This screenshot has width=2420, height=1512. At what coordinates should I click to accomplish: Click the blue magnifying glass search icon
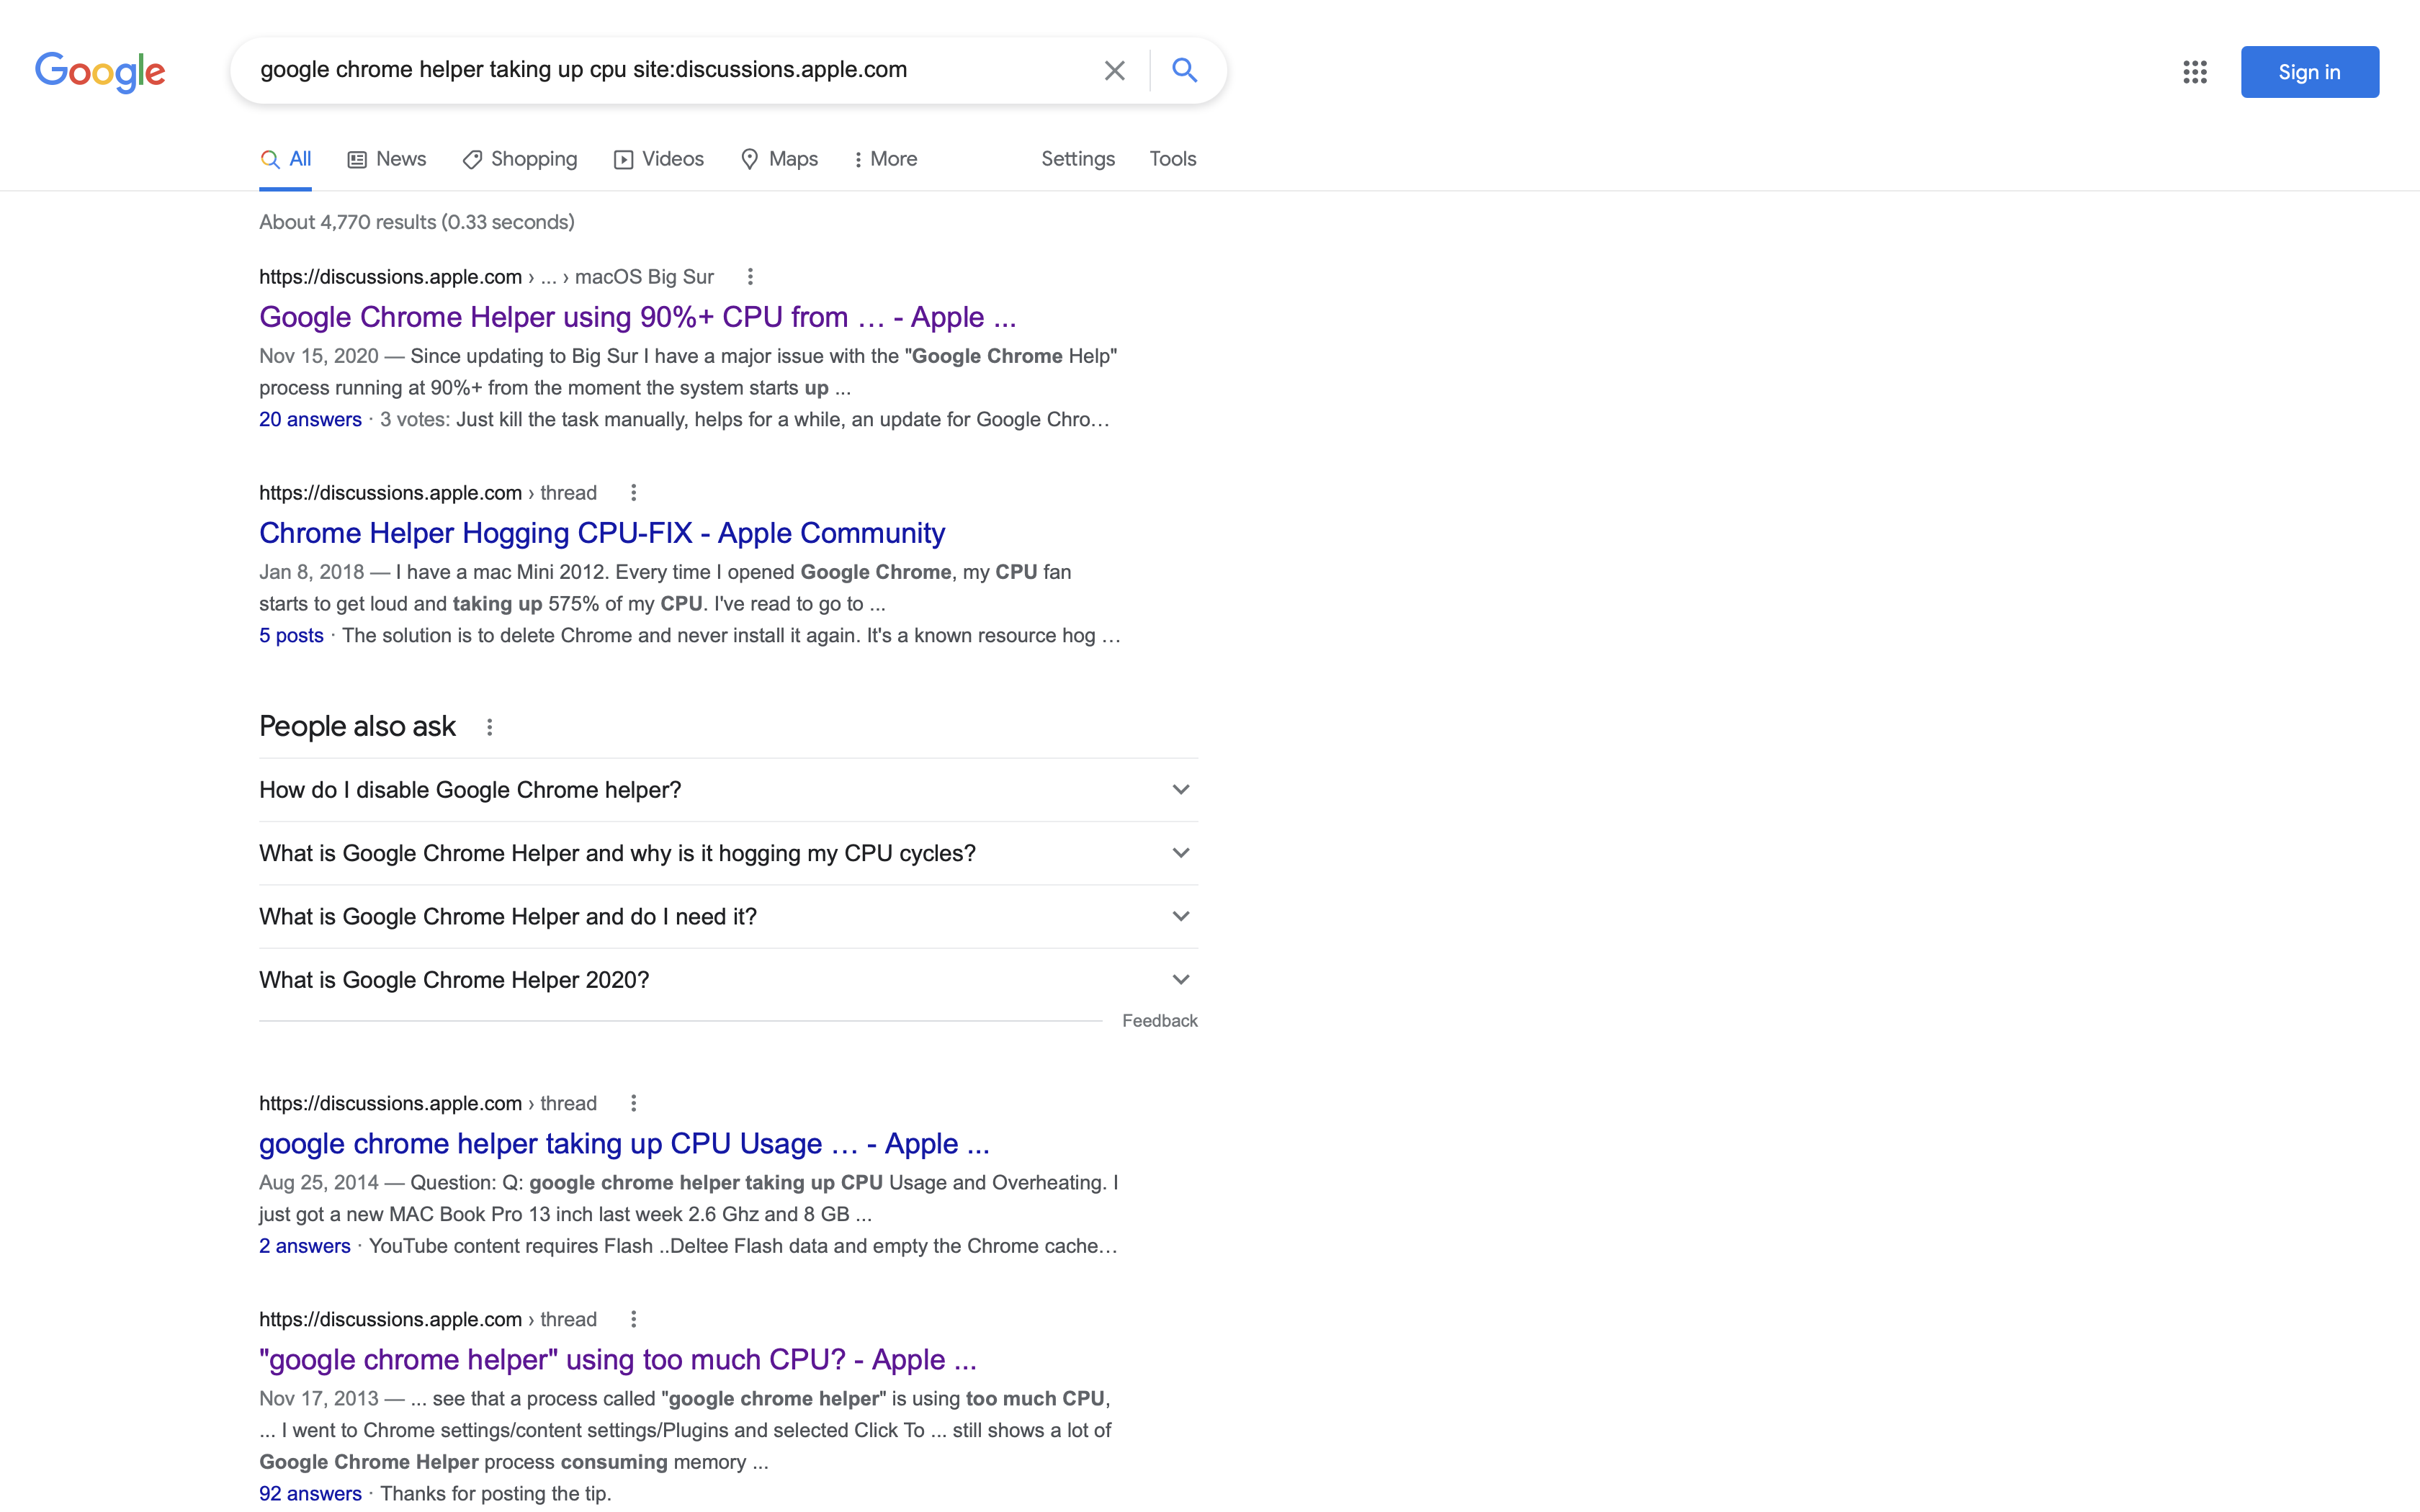point(1184,71)
